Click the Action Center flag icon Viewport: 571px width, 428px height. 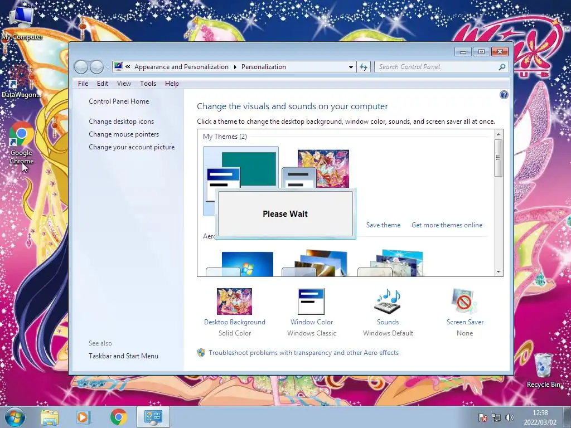tap(482, 417)
